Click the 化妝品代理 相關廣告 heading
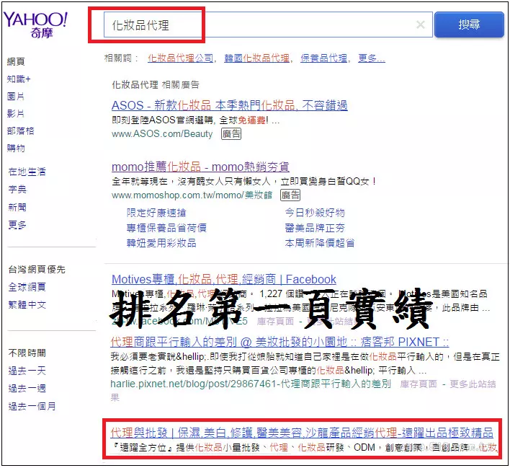Viewport: 510px width, 468px height. [x=156, y=85]
